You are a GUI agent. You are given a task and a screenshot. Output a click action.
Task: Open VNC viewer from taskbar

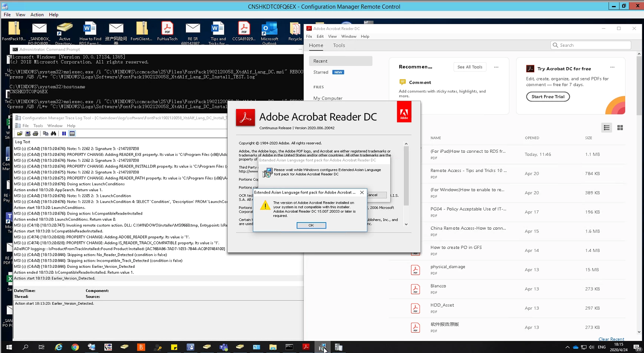108,347
